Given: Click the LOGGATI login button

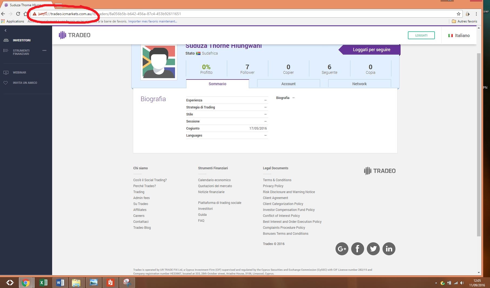Looking at the screenshot, I should (x=421, y=35).
